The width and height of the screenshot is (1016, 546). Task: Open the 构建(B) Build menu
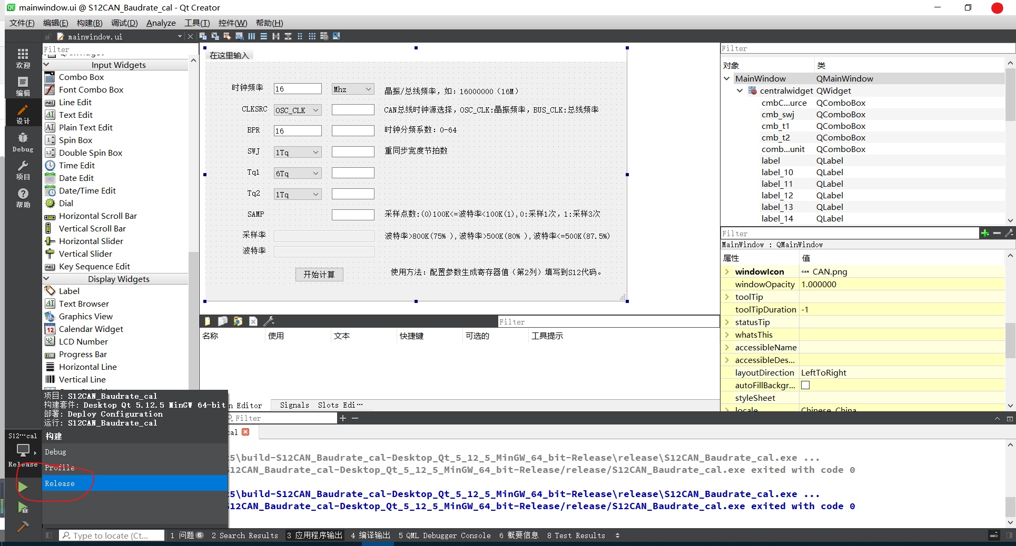[x=90, y=23]
